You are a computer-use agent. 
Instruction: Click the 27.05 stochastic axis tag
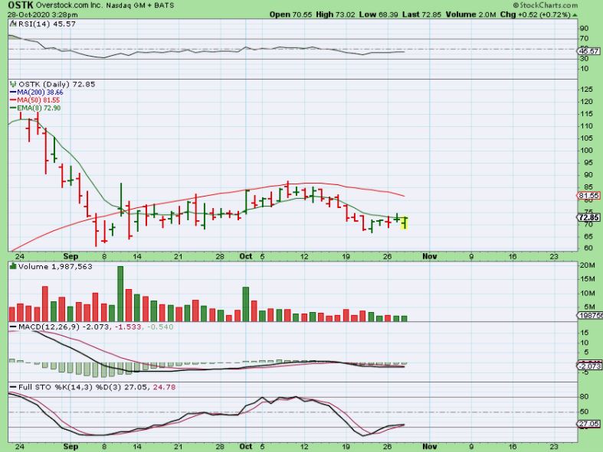(588, 424)
